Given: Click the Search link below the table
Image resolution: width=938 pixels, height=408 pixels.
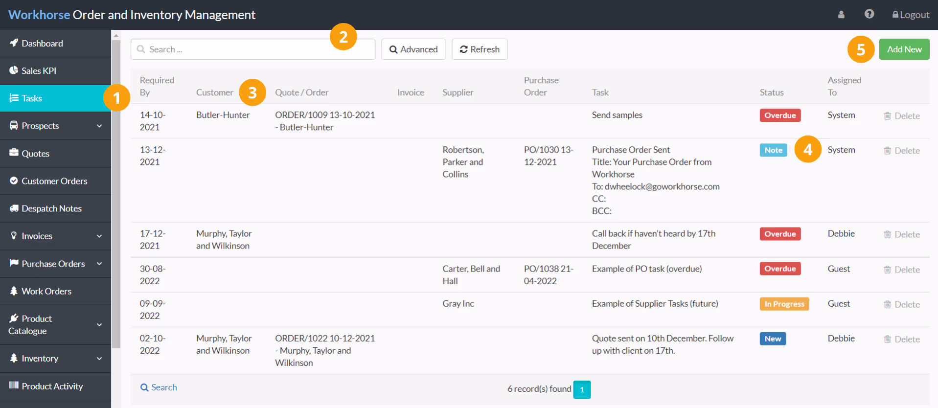Looking at the screenshot, I should 159,387.
